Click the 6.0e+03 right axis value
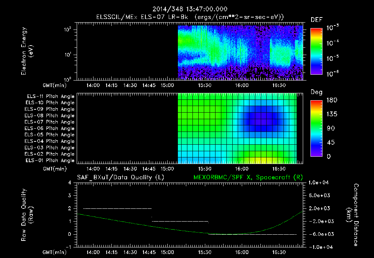Screen dimensions: 374x258 click(320, 195)
